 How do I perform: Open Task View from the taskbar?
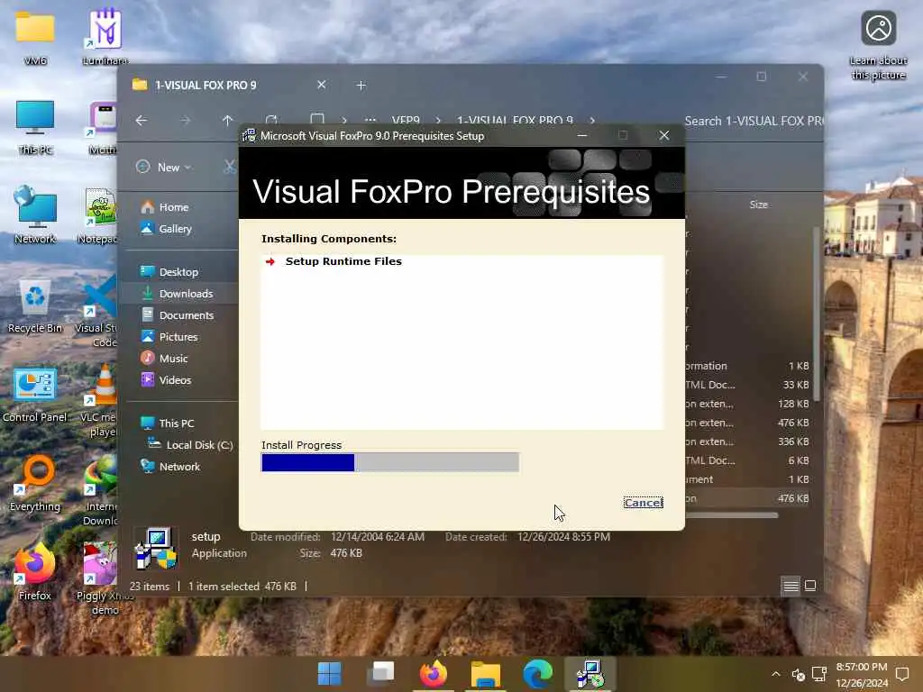pyautogui.click(x=381, y=674)
